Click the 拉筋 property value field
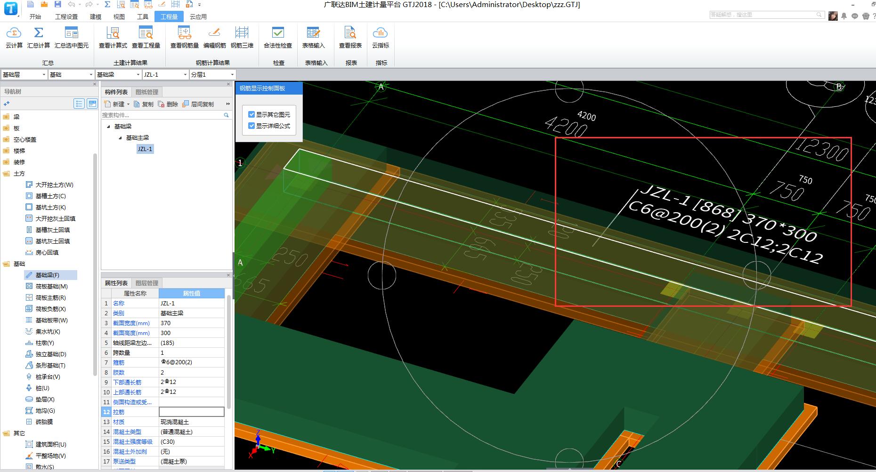Image resolution: width=876 pixels, height=472 pixels. [x=192, y=412]
